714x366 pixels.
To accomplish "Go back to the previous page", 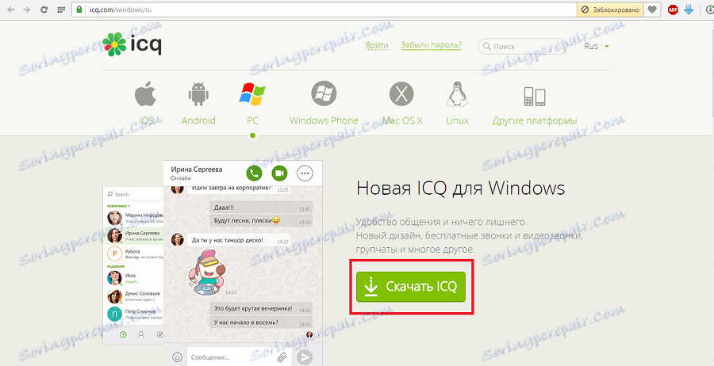I will click(x=10, y=10).
